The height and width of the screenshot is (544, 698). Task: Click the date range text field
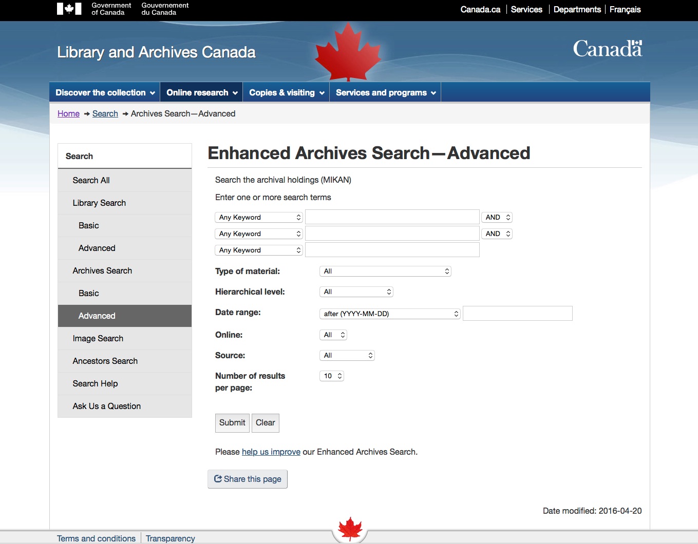[x=517, y=314]
